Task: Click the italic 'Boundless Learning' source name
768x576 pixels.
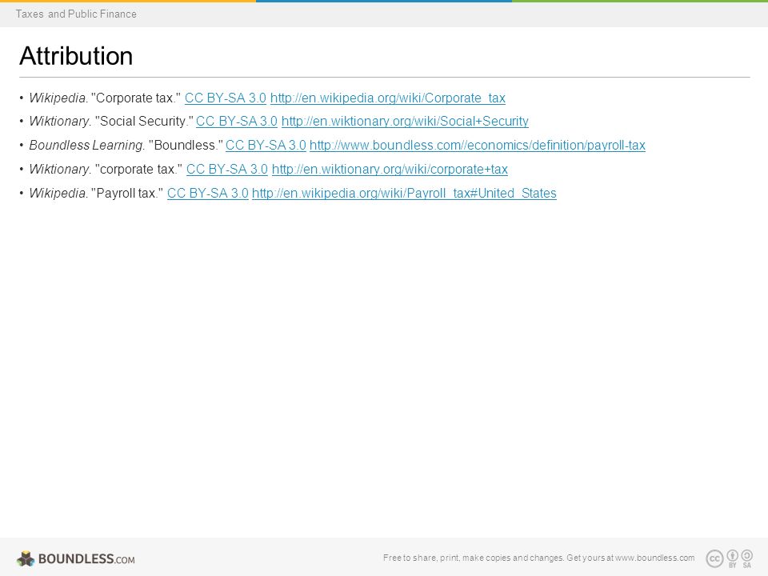Action: (x=86, y=146)
